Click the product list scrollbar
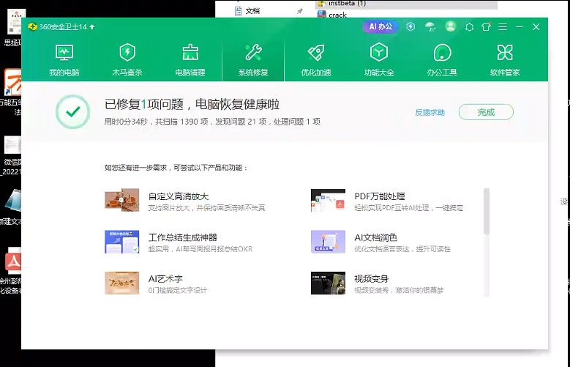Screen dimensions: 570x367 [x=487, y=211]
